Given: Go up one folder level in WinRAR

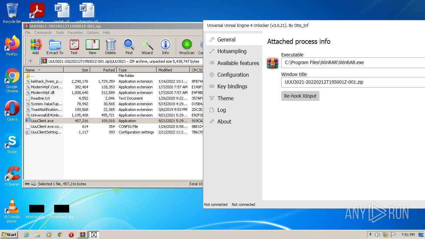Looking at the screenshot, I should 31,61.
